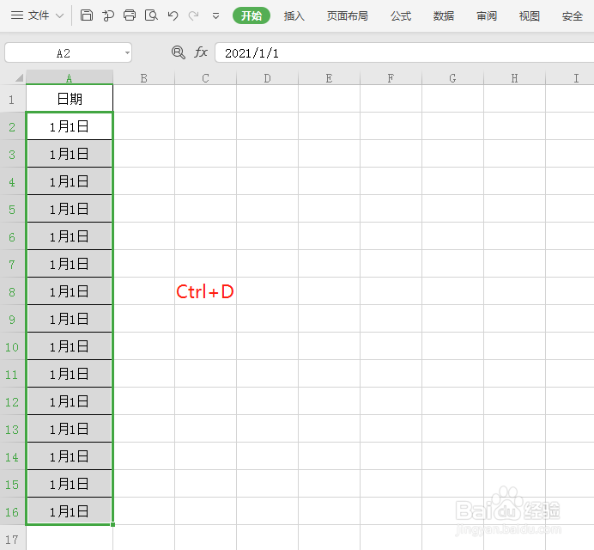Viewport: 594px width, 550px height.
Task: Select column B header
Action: click(143, 78)
